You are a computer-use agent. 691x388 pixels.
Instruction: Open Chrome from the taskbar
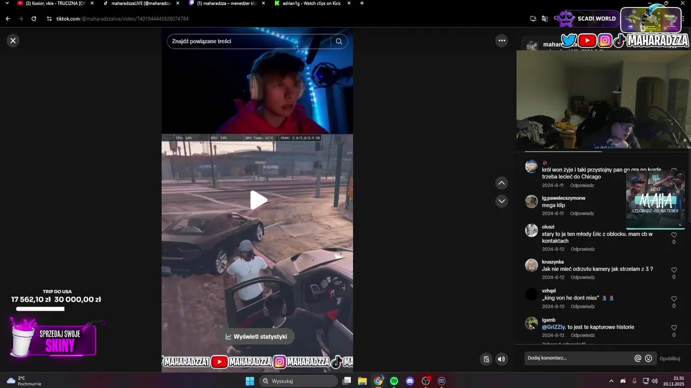pyautogui.click(x=378, y=381)
